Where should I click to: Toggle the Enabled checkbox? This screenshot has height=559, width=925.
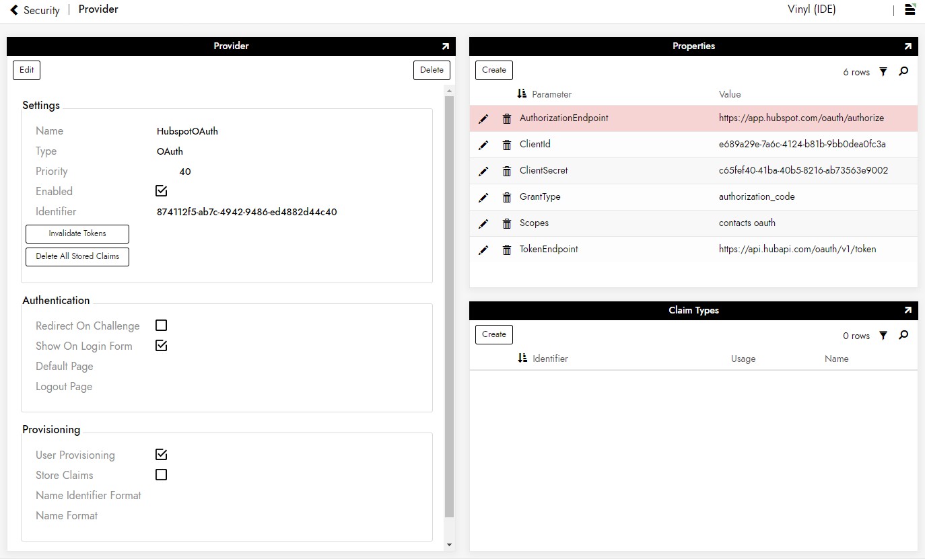click(161, 191)
